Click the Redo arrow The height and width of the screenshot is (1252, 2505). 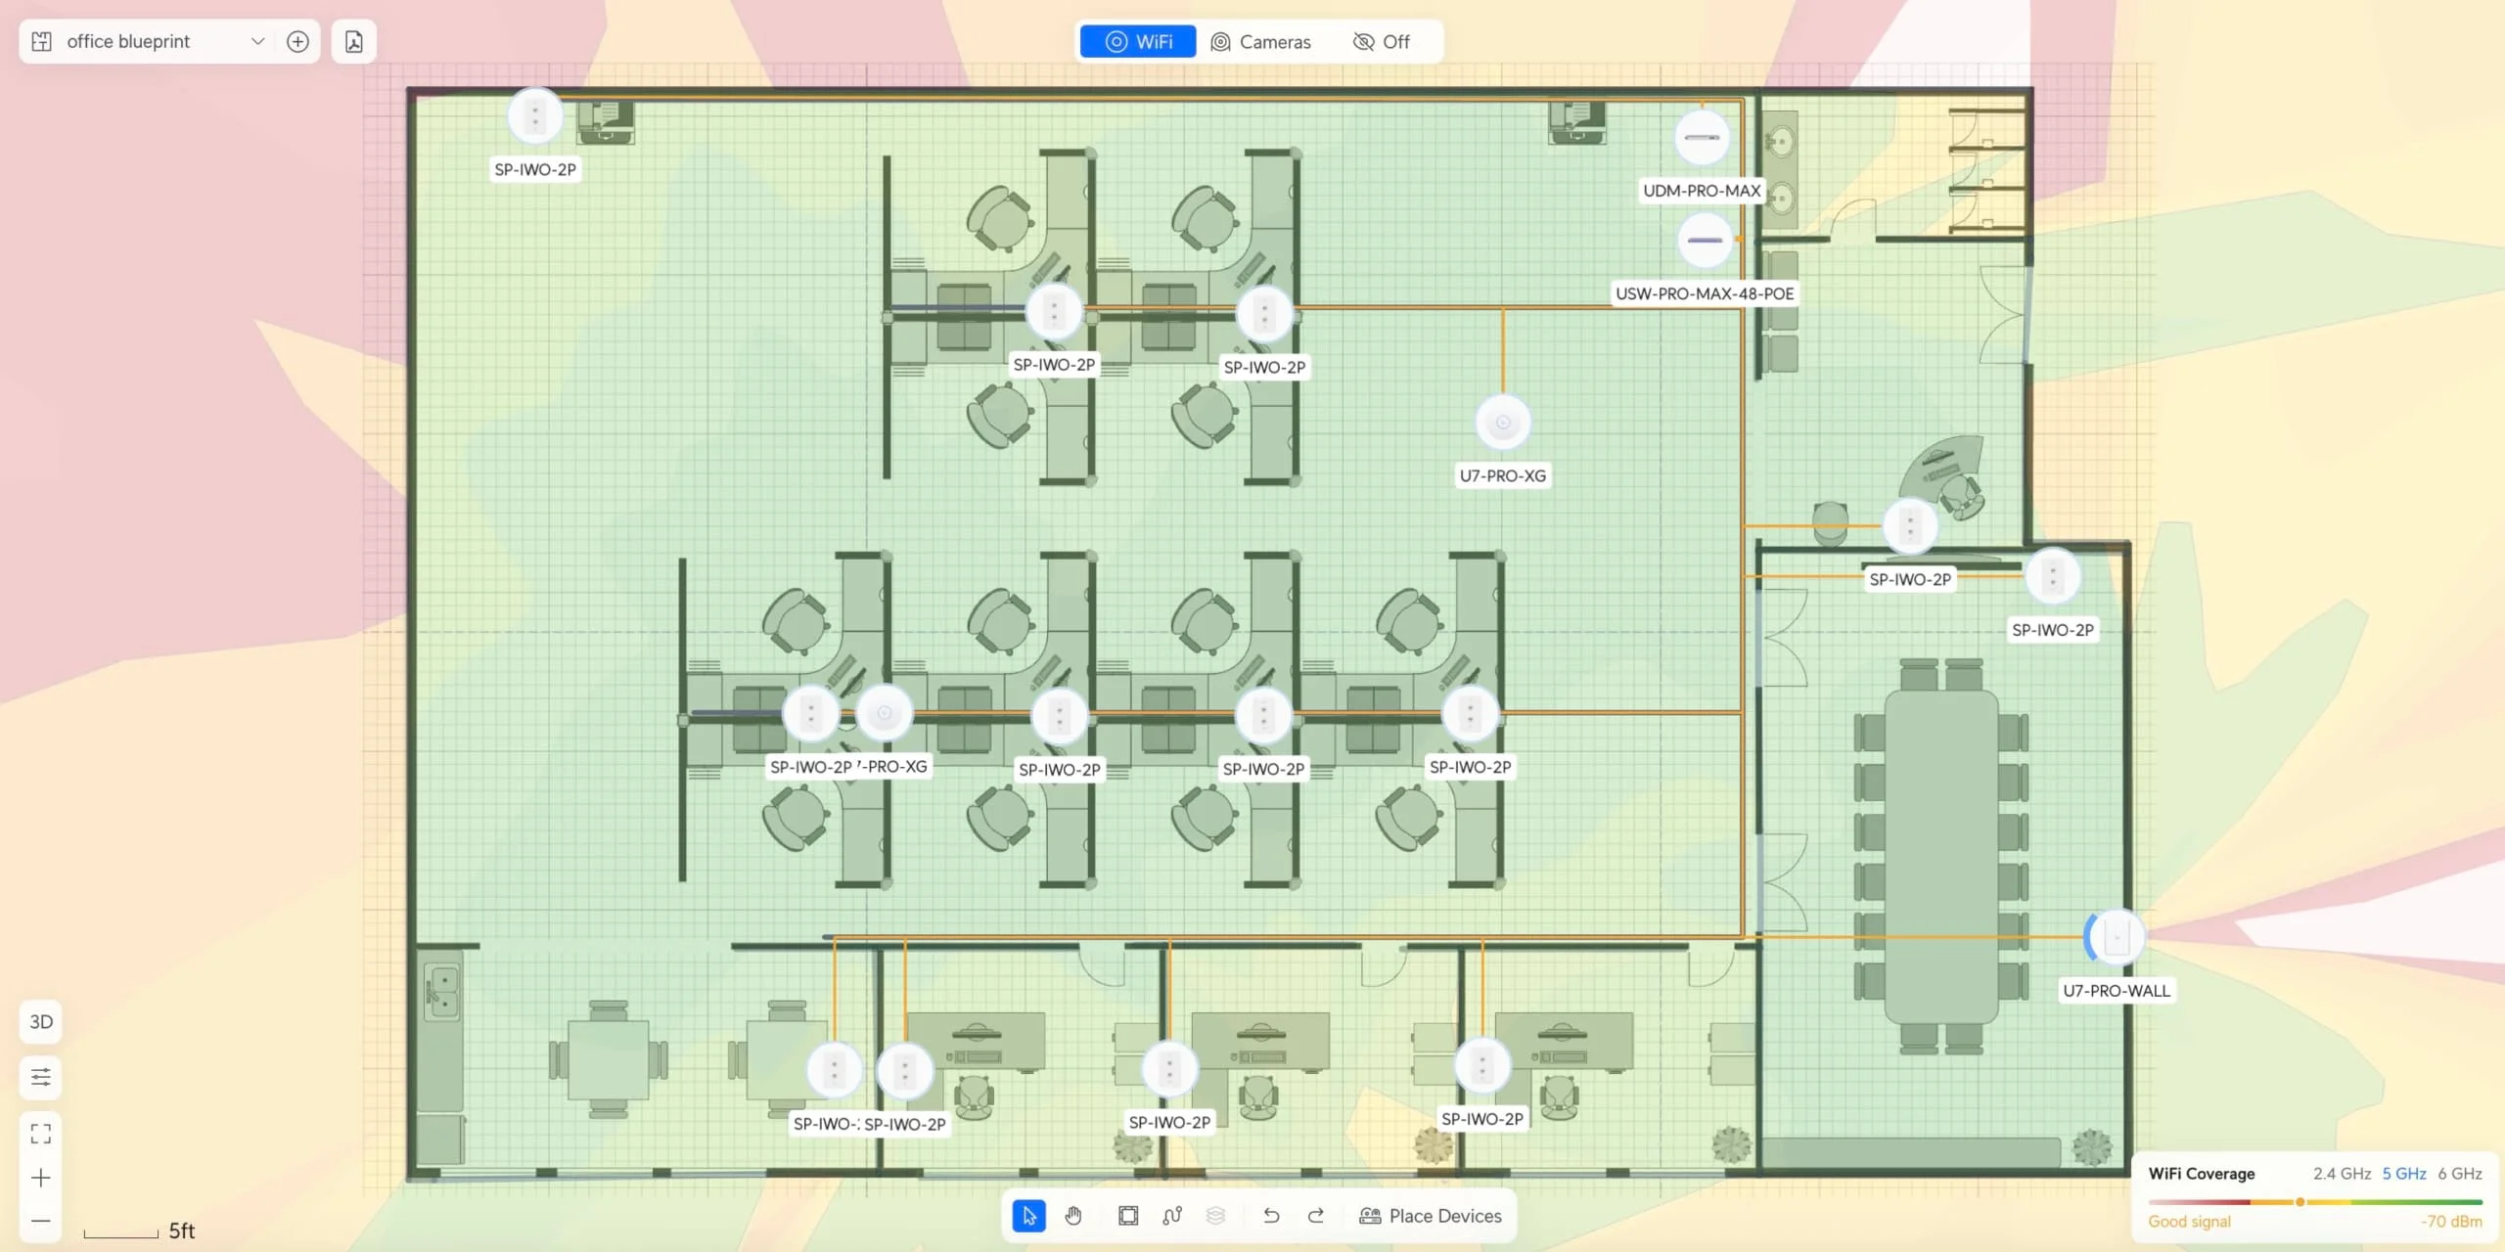[1314, 1215]
